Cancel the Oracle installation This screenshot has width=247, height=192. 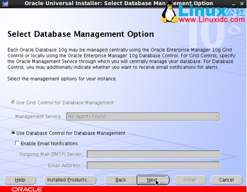(x=226, y=180)
